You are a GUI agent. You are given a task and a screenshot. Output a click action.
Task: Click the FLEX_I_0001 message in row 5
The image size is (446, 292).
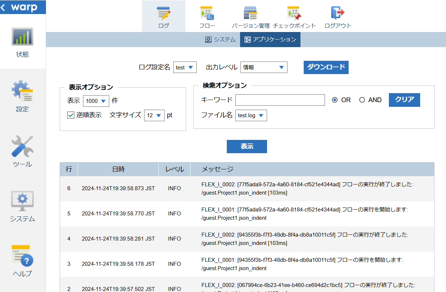coord(305,214)
